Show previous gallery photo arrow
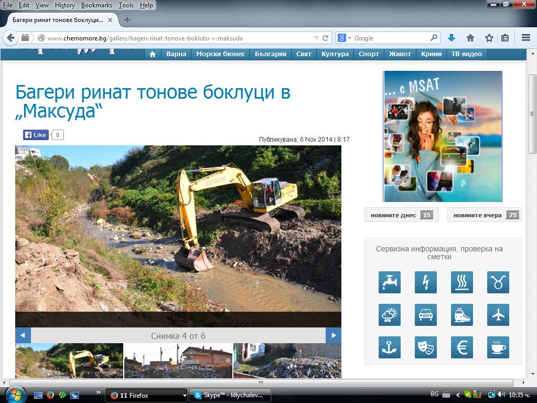Screen dimensions: 537x403 [x=23, y=335]
